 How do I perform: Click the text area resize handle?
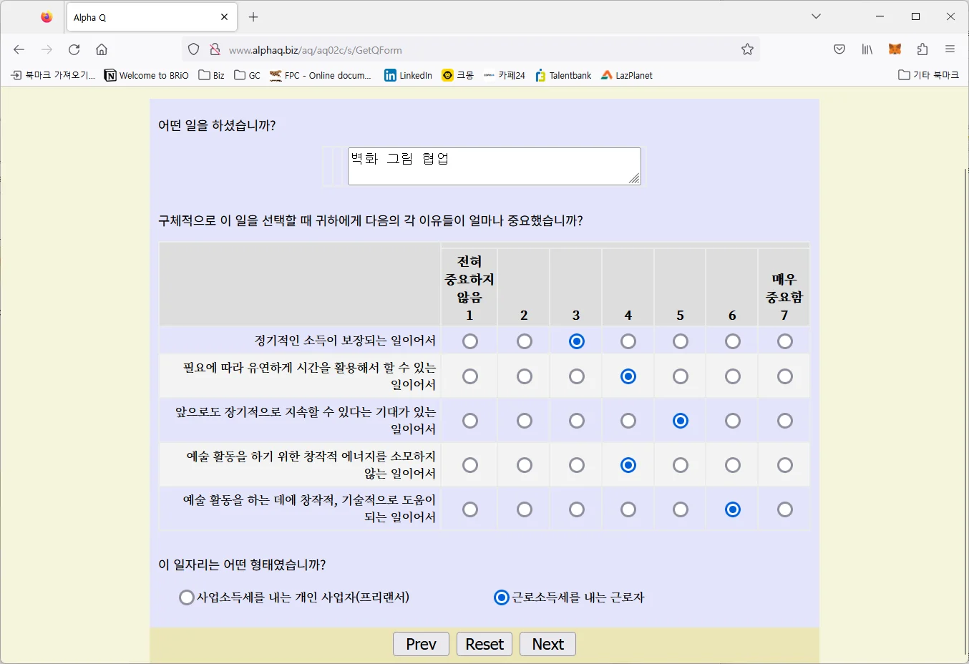pos(635,179)
